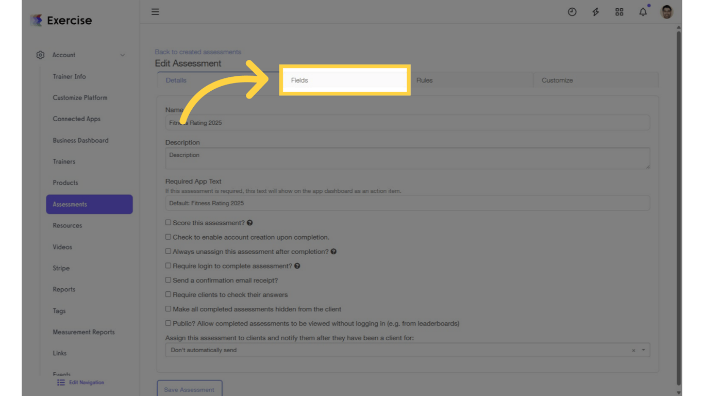Collapse the Account section in the sidebar
Viewport: 704px width, 396px height.
point(123,55)
